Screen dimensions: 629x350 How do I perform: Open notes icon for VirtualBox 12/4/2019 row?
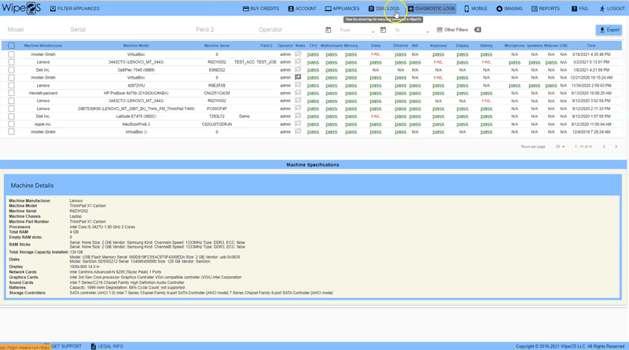point(298,131)
